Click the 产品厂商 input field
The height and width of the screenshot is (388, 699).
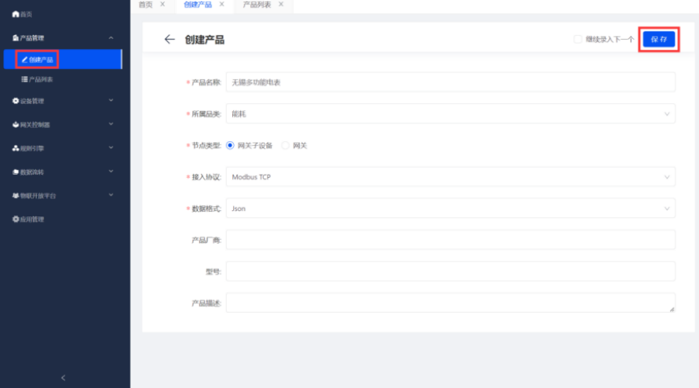click(x=450, y=240)
